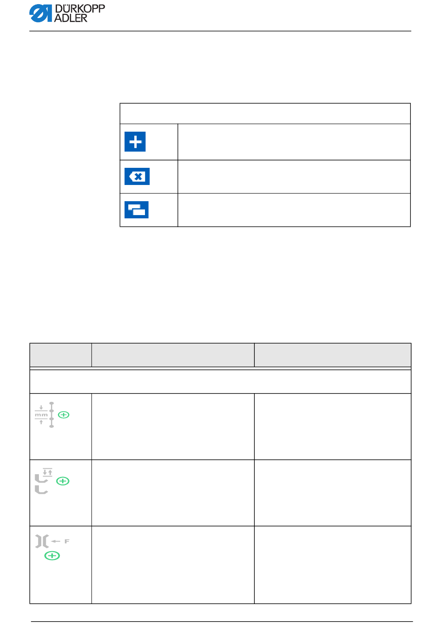
Task: Click middle cell next to sewing foot icon
Action: [173, 493]
